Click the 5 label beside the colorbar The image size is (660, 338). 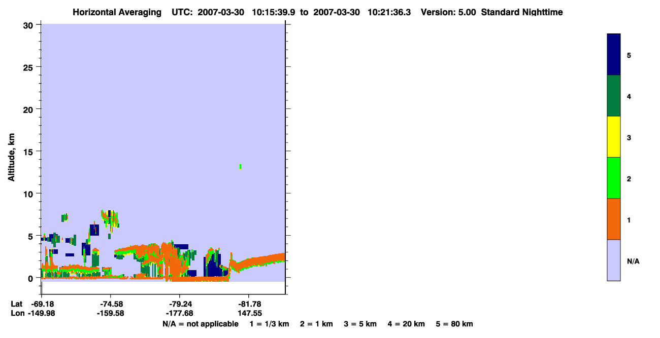[x=629, y=55]
